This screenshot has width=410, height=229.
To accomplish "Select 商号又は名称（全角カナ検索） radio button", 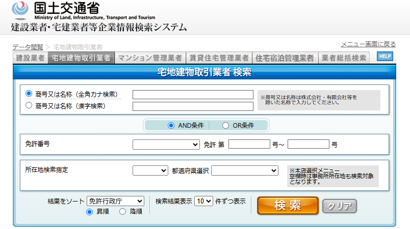I will (x=29, y=93).
